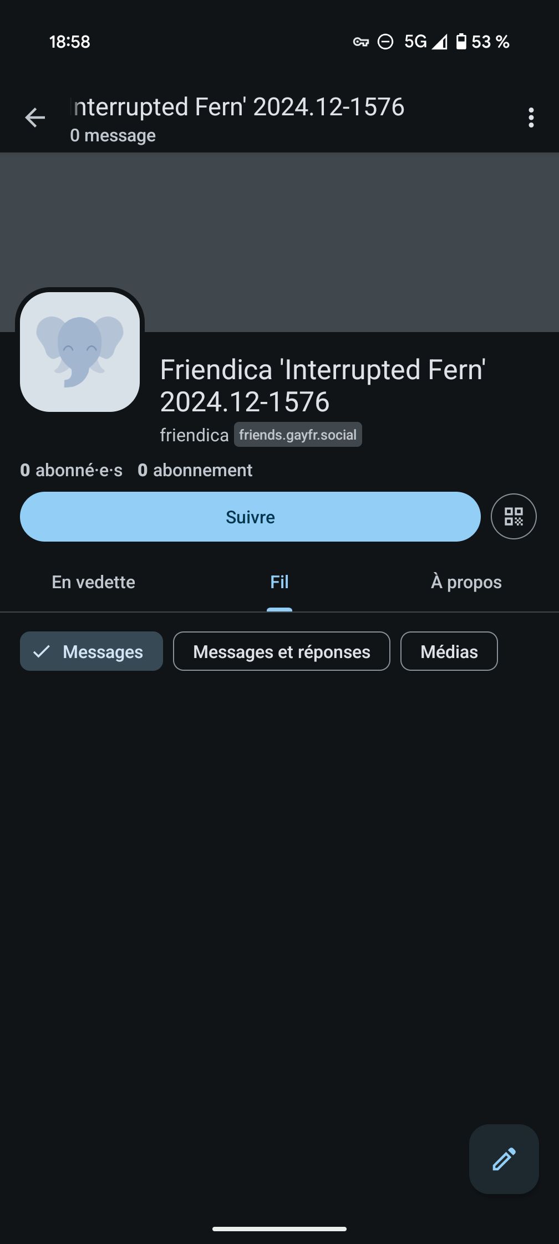
Task: Select the Fil tab
Action: point(279,582)
